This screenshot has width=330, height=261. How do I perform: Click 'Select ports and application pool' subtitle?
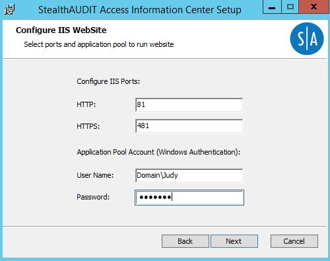pyautogui.click(x=99, y=44)
